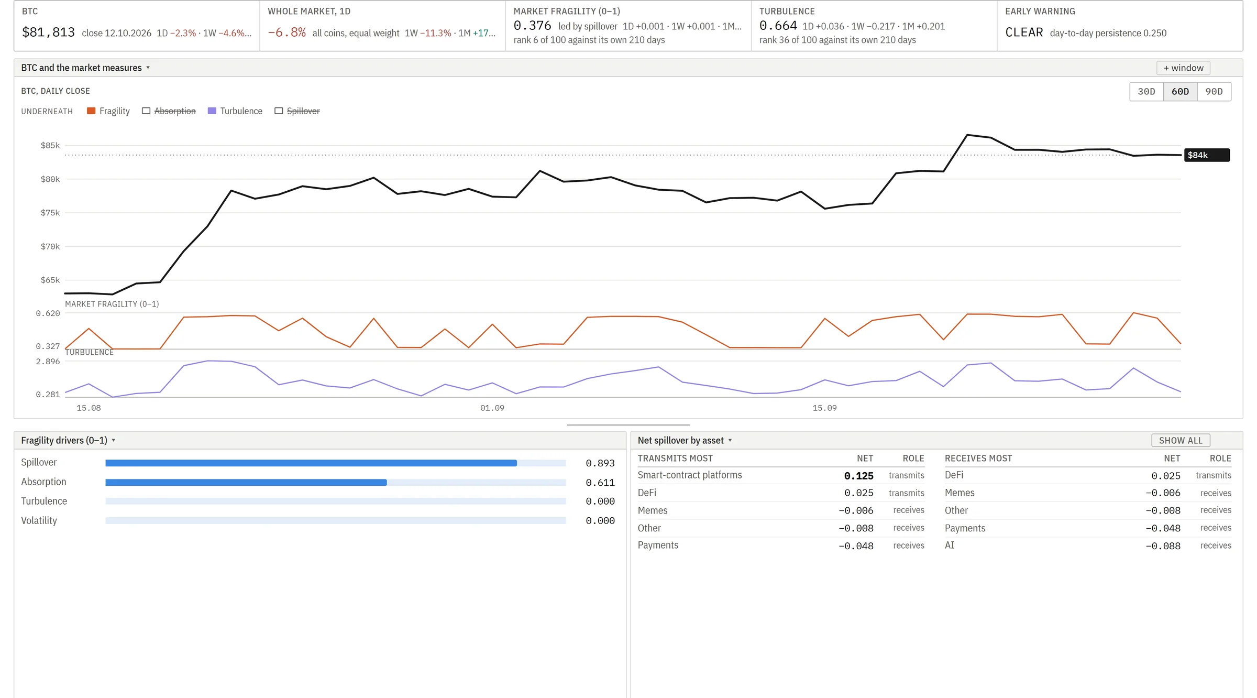1257x698 pixels.
Task: Click the $84k price label on chart
Action: (x=1207, y=155)
